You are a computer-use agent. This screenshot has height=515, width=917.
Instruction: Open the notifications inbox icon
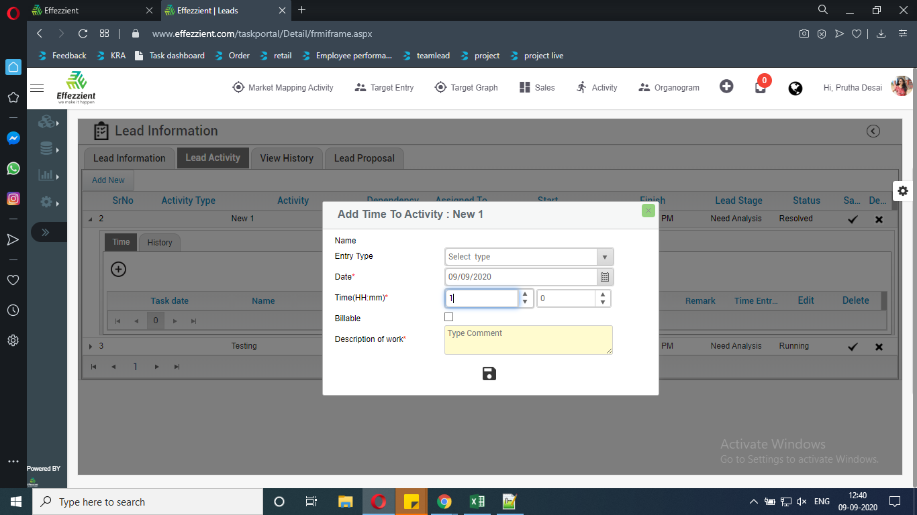click(x=760, y=88)
